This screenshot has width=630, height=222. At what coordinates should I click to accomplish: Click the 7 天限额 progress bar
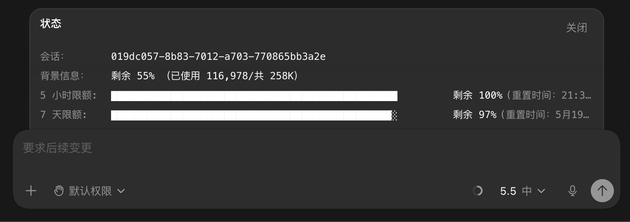point(254,115)
